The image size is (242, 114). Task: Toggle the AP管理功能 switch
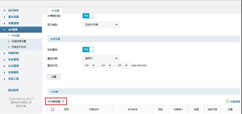[88, 16]
